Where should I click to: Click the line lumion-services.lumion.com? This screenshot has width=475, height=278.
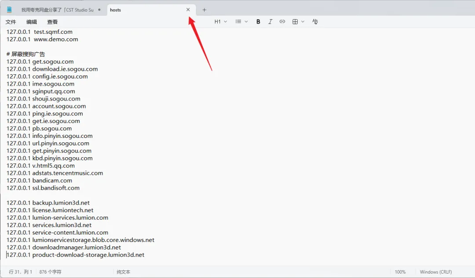click(57, 218)
